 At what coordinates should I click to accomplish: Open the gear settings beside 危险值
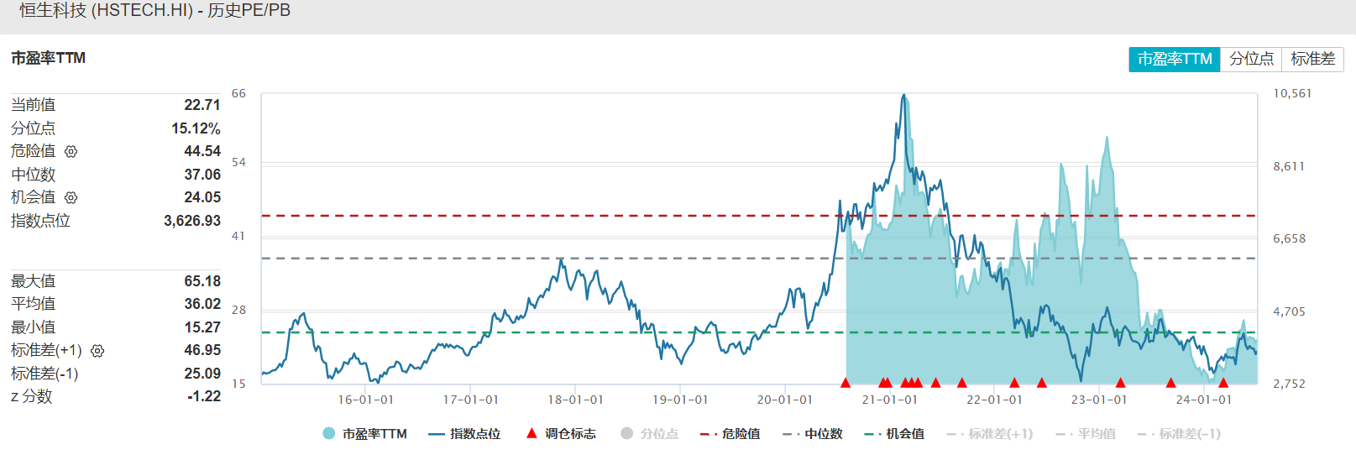(71, 152)
